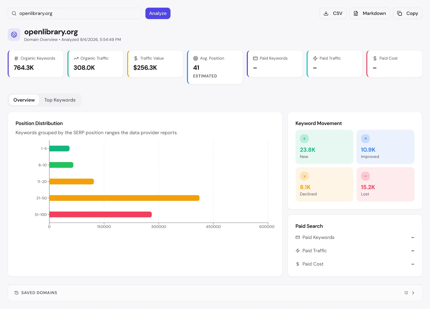Click the document icon on Markdown button
Viewport: 430px width, 309px height.
356,13
